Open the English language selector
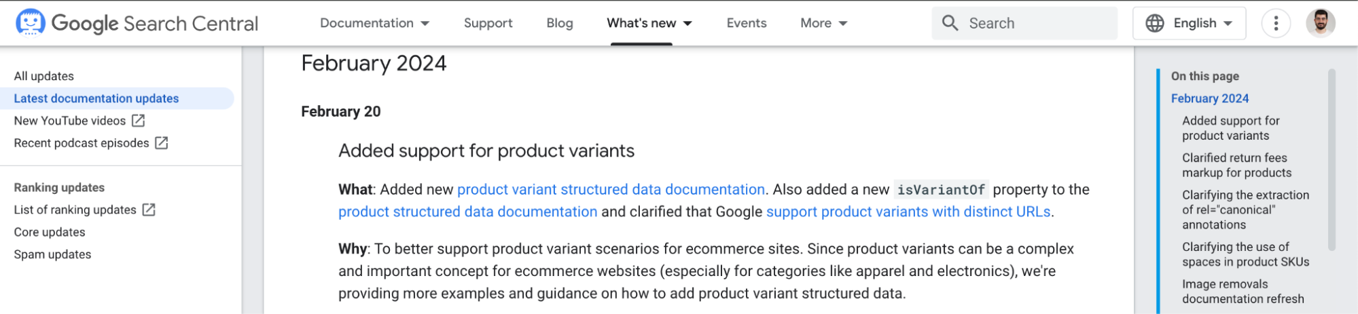1358x314 pixels. [x=1189, y=23]
